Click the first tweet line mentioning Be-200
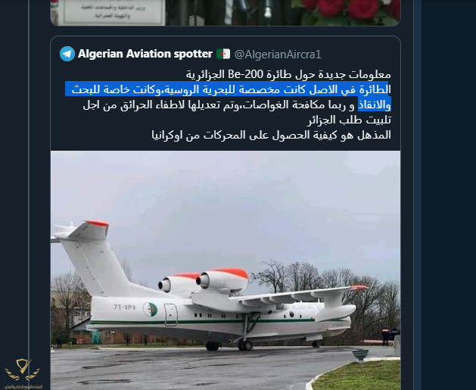The height and width of the screenshot is (390, 476). (x=288, y=74)
